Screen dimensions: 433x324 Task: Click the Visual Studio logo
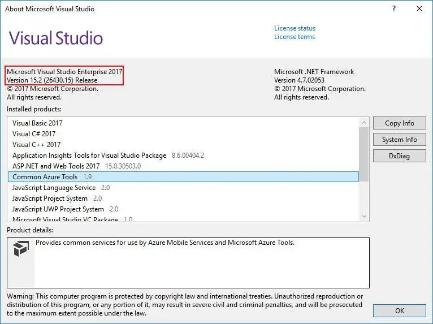(56, 38)
